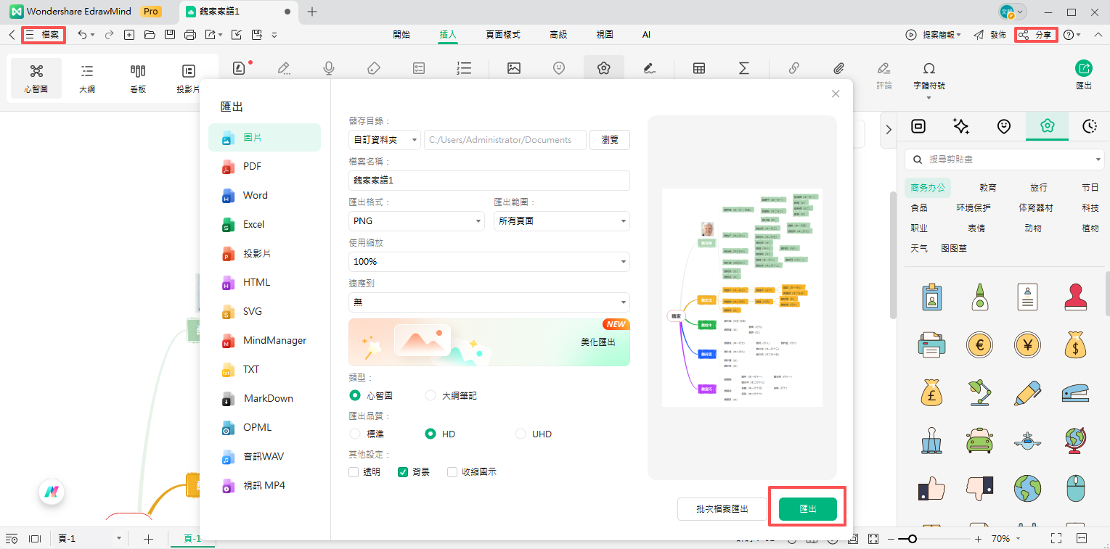
Task: Select 大綱筆記 as export type
Action: (x=430, y=395)
